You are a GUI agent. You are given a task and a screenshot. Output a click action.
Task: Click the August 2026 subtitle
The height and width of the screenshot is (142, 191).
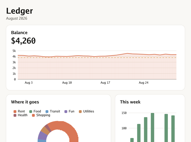pos(17,18)
